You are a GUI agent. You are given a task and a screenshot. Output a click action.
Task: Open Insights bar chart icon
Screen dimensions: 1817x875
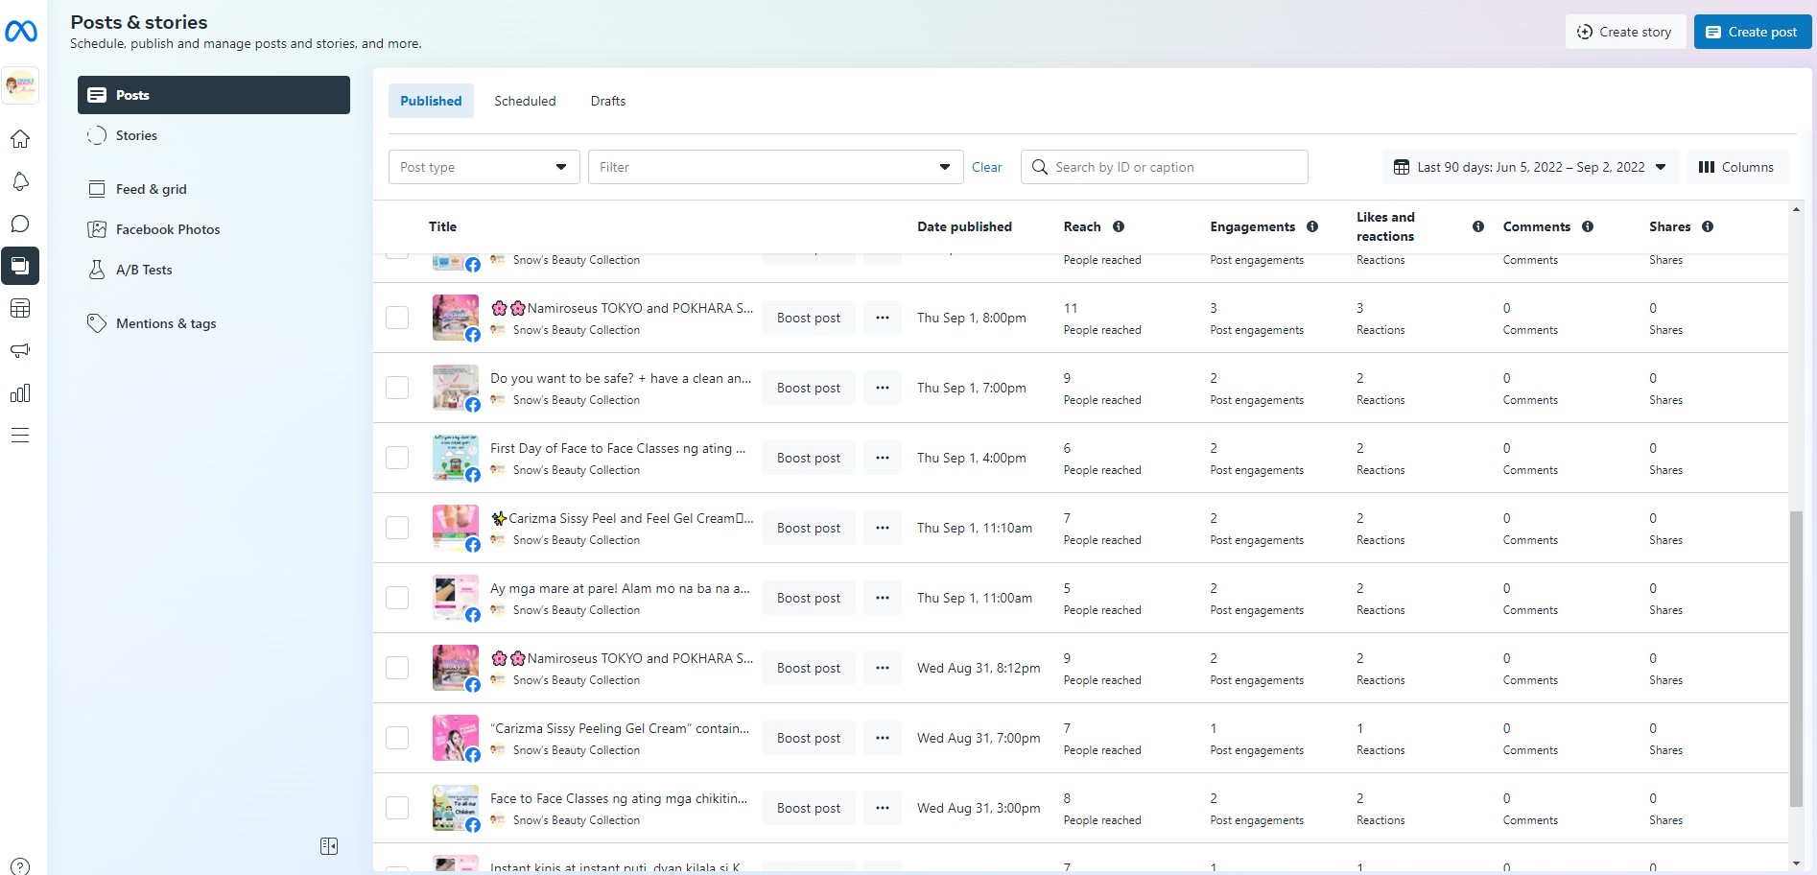click(x=20, y=392)
